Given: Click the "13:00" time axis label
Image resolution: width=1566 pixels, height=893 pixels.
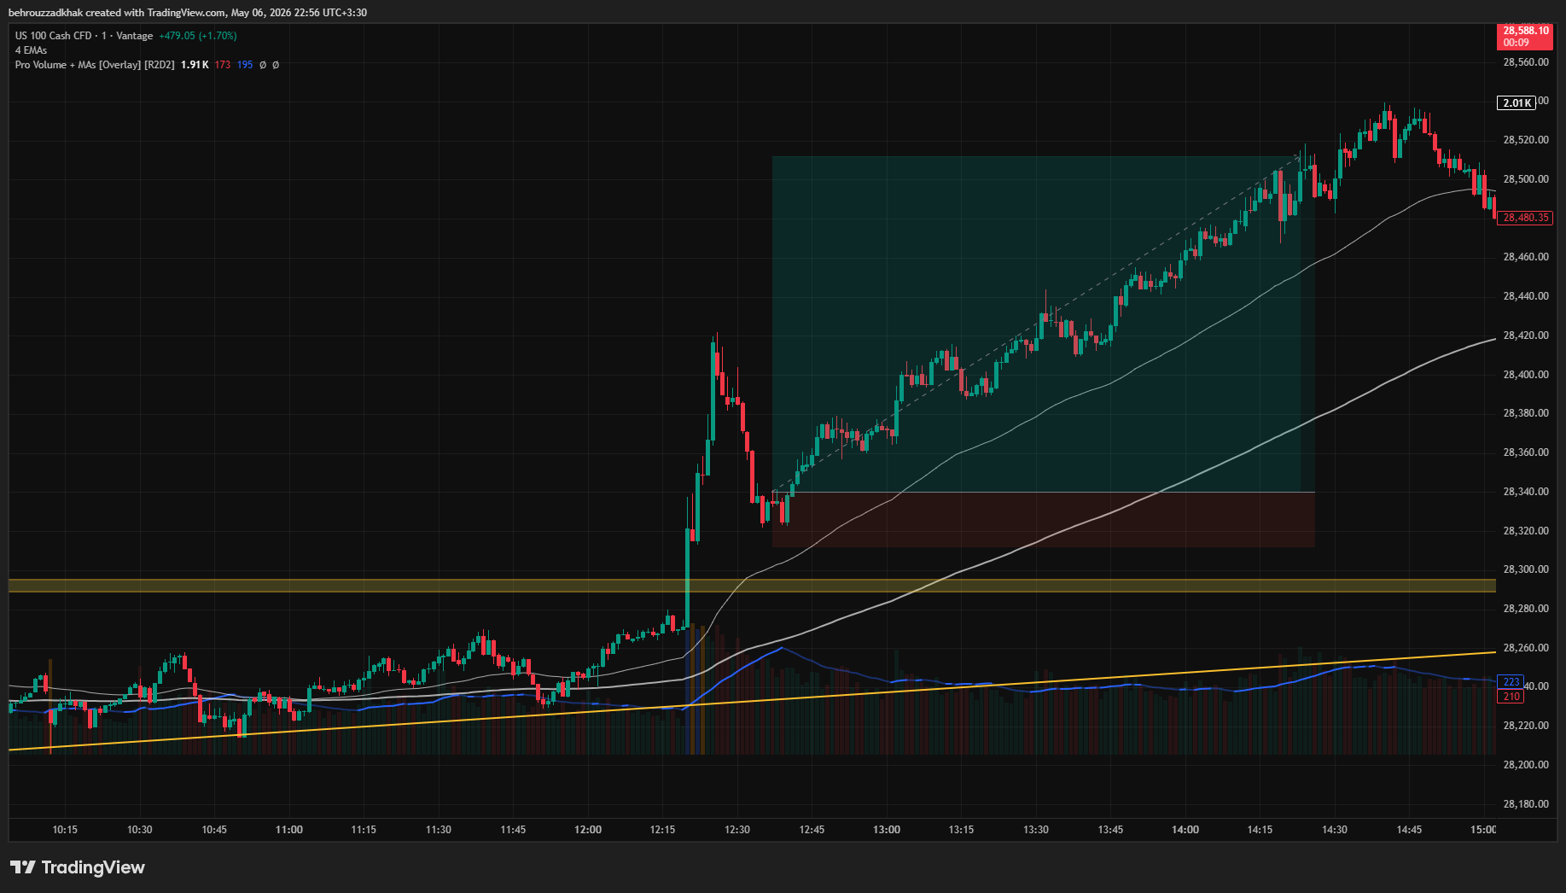Looking at the screenshot, I should point(887,830).
